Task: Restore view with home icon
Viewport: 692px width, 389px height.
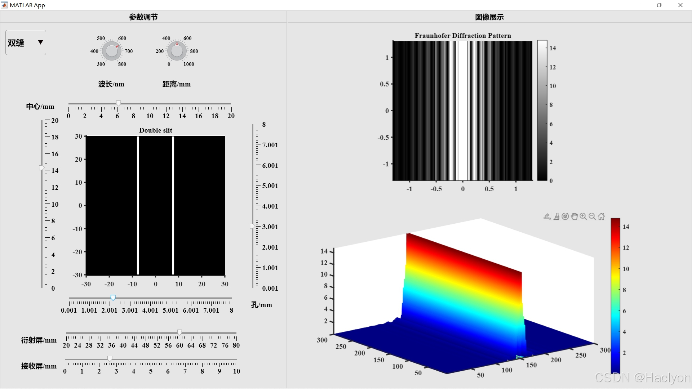Action: (x=601, y=216)
